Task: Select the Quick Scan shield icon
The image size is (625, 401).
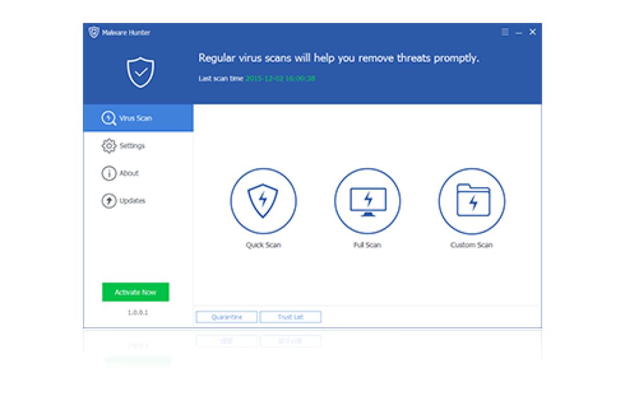Action: (264, 201)
